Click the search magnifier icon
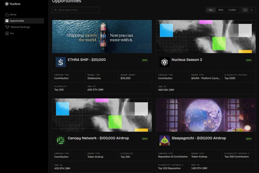This screenshot has height=173, width=259. 55,10
